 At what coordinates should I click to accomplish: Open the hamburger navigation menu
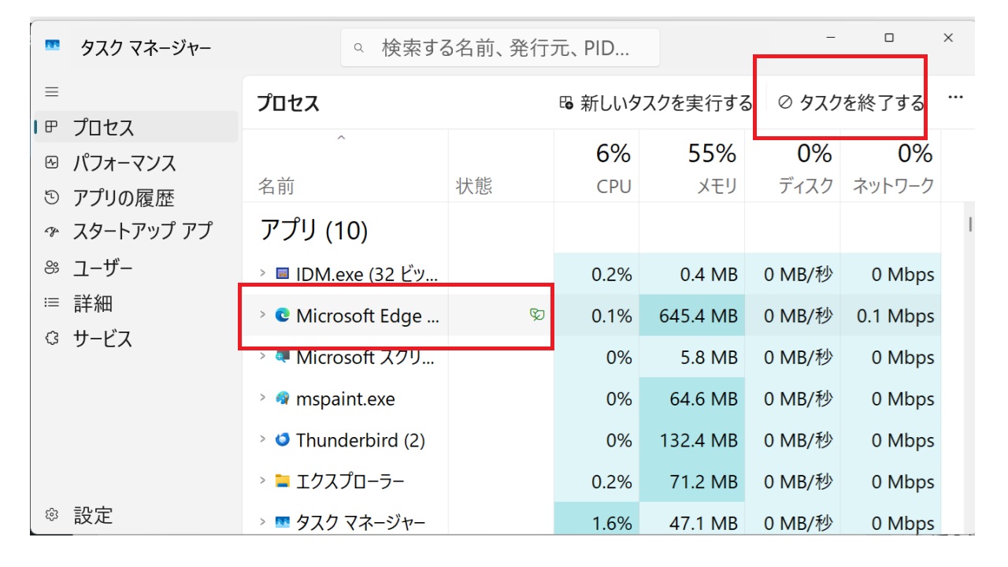tap(52, 92)
